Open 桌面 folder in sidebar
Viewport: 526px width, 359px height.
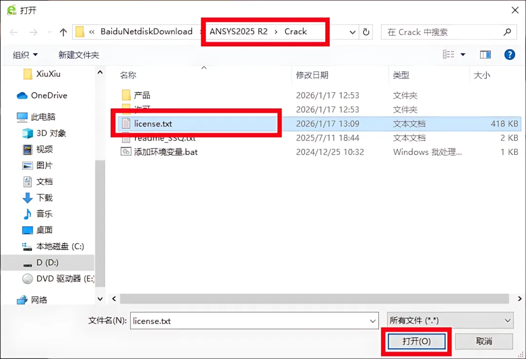[38, 230]
